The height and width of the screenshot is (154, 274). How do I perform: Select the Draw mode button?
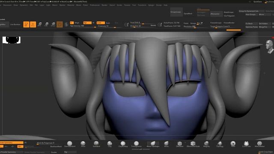click(x=33, y=24)
